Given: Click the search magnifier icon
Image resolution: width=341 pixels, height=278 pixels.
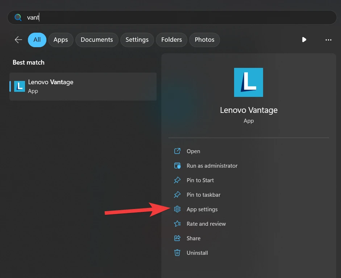Looking at the screenshot, I should (18, 17).
